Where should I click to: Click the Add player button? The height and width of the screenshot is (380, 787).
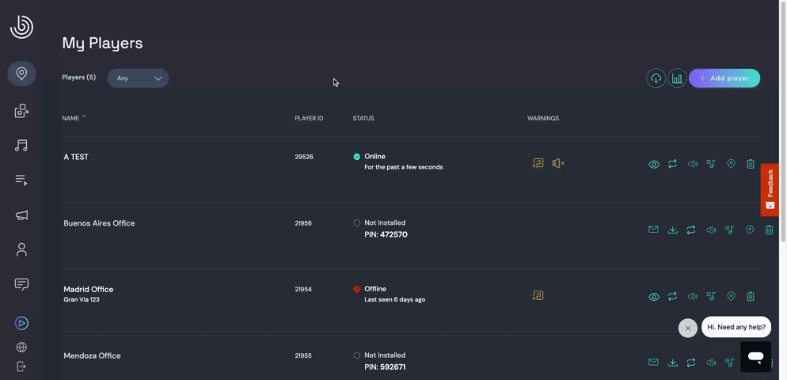[724, 78]
